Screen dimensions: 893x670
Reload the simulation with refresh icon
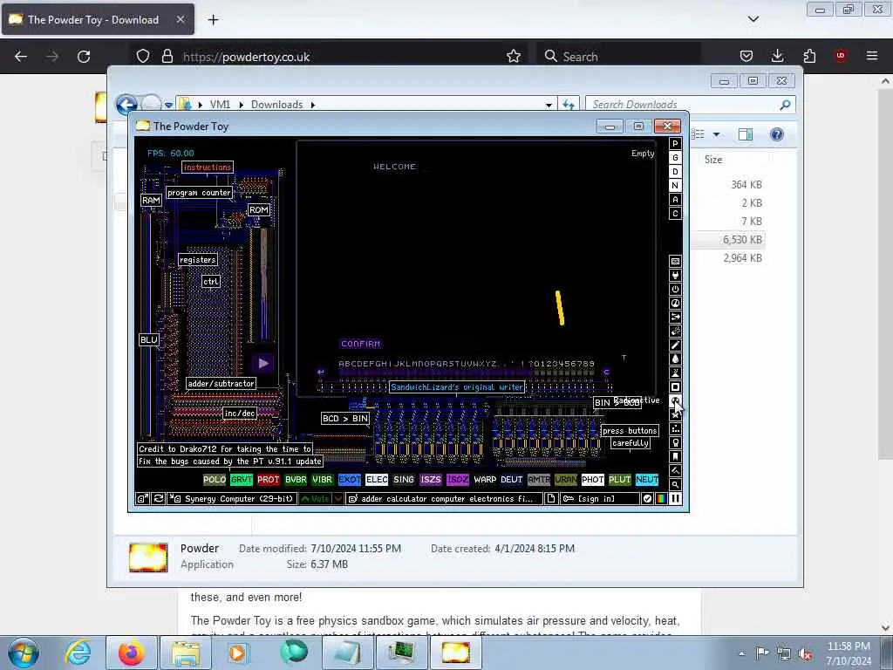pyautogui.click(x=159, y=498)
